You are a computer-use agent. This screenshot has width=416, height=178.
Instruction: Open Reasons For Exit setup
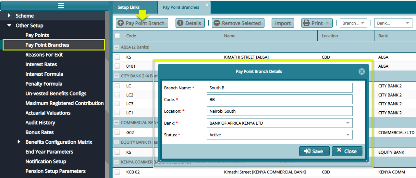pos(44,55)
